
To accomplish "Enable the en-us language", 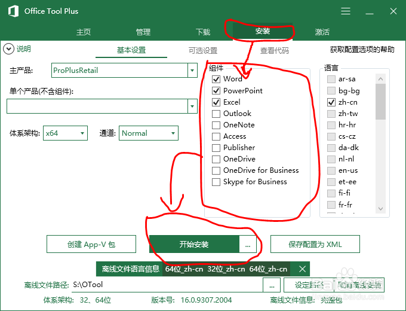I will tap(331, 170).
